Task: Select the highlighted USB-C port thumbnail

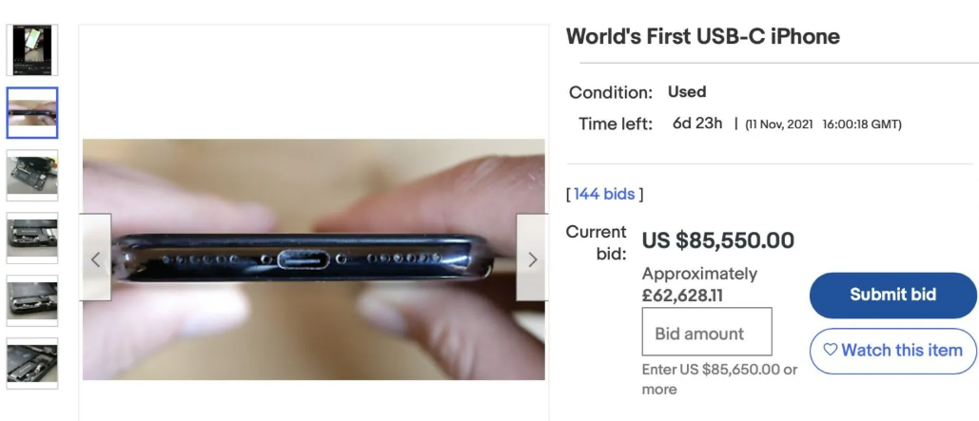Action: click(32, 112)
